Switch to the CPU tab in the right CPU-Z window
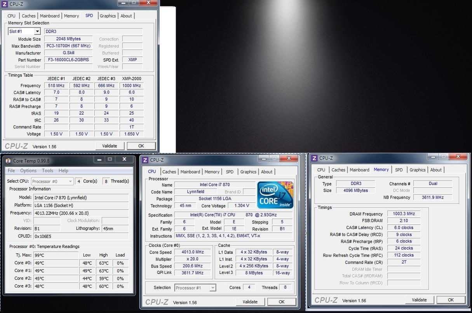 [x=321, y=170]
